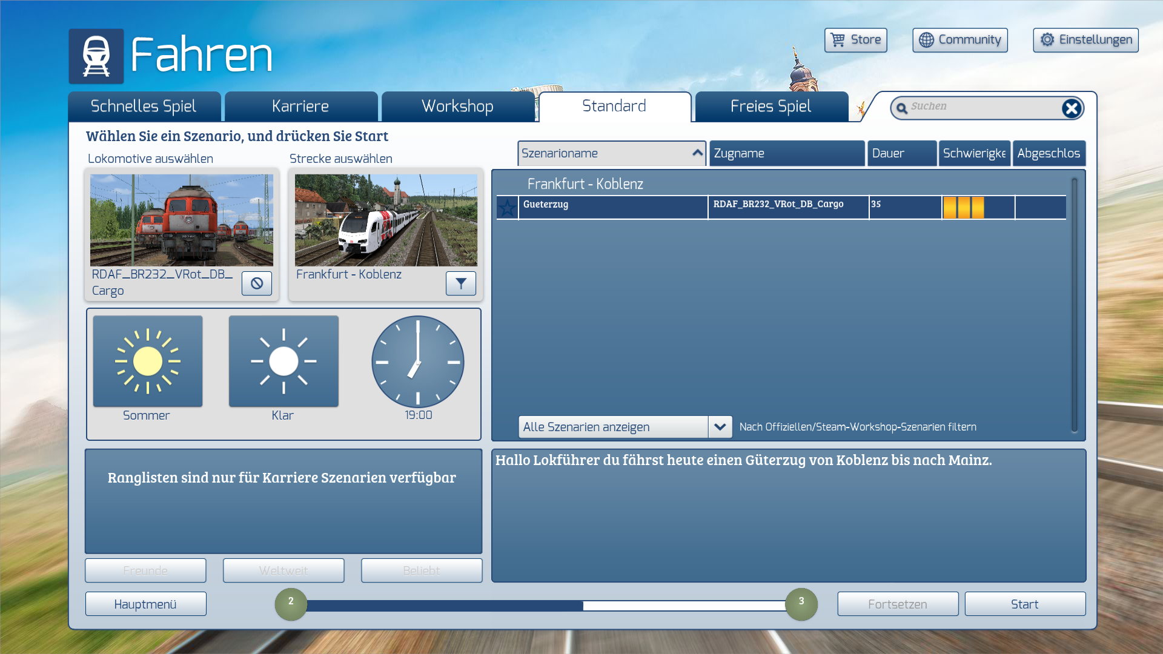Click the clear locomotive selection icon
The image size is (1163, 654).
click(x=257, y=283)
